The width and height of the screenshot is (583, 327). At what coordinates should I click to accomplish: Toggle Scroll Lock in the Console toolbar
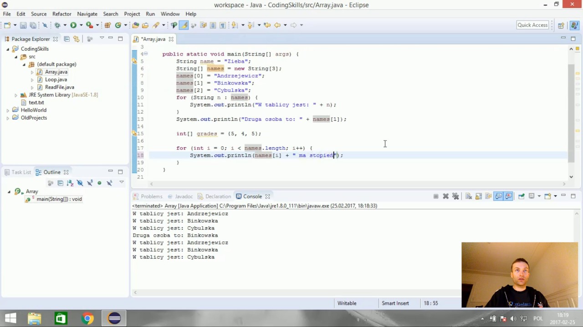(x=478, y=197)
